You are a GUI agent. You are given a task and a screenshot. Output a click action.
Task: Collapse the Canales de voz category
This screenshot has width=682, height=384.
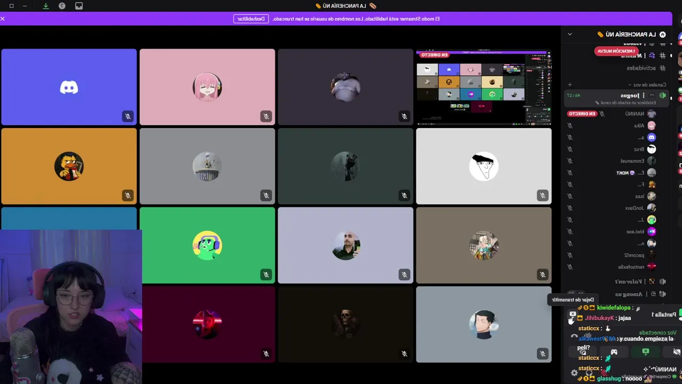click(647, 84)
